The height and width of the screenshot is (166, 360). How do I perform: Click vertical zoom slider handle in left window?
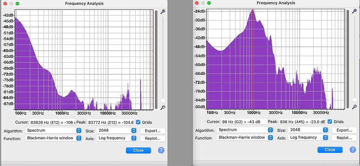click(163, 101)
